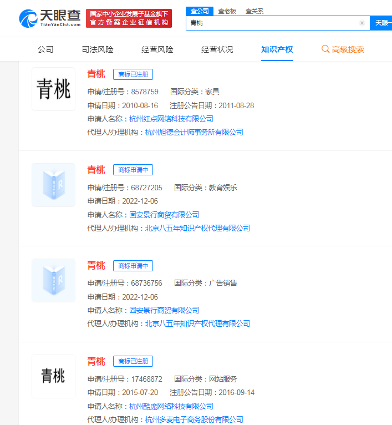
Task: Click the TianYanCha logo
Action: (51, 18)
